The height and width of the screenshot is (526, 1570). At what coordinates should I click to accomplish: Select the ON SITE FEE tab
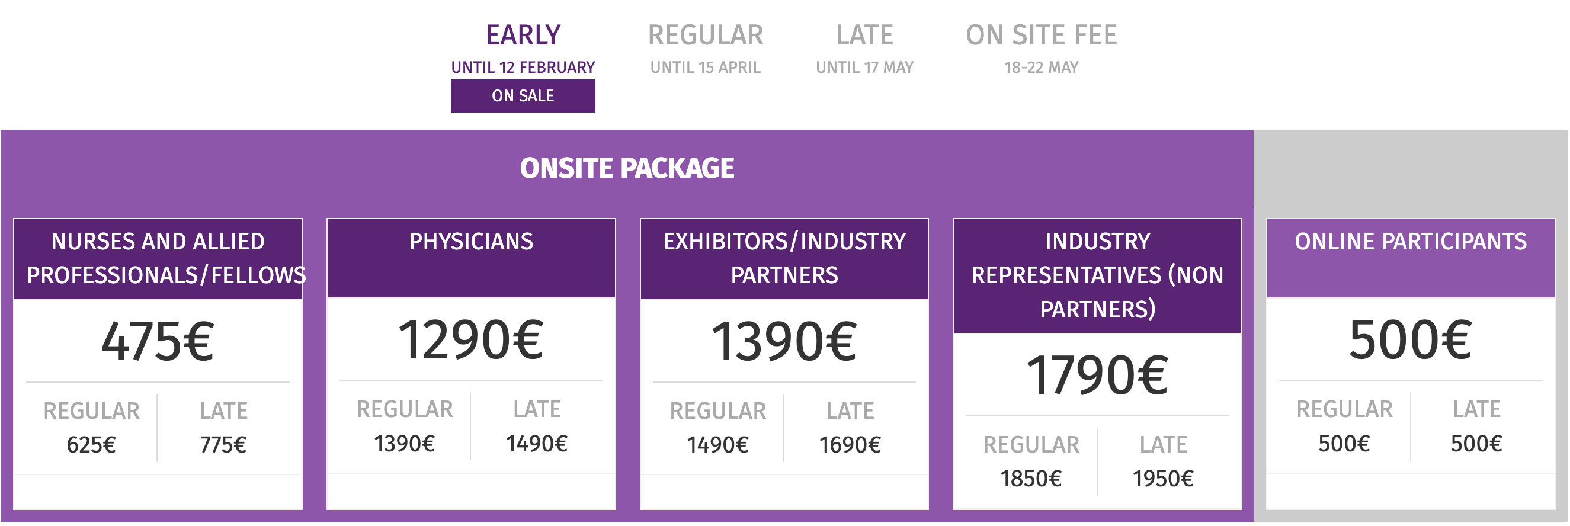[x=1041, y=36]
